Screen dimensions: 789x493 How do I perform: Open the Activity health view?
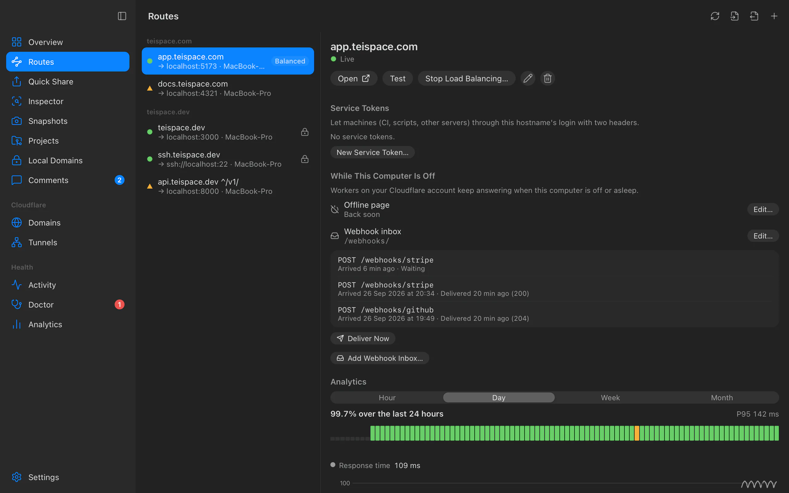point(68,285)
